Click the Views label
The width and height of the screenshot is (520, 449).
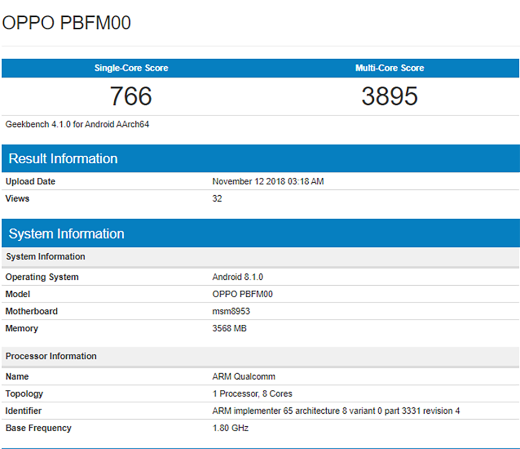[x=17, y=198]
